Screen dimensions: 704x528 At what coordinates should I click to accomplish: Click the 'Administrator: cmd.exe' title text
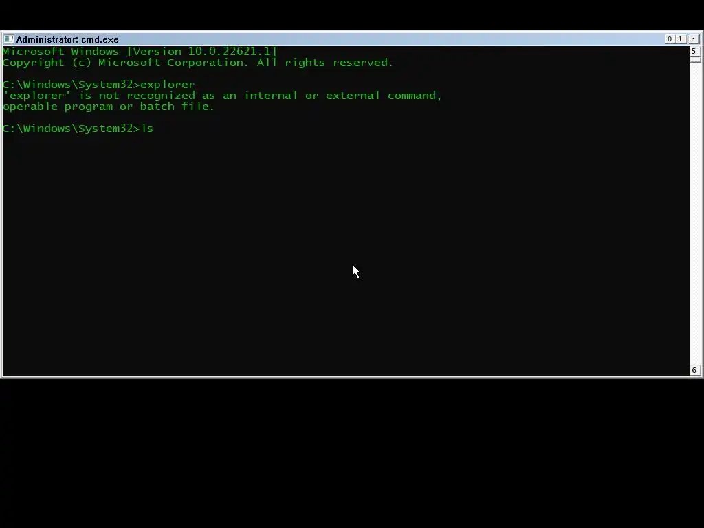click(67, 39)
